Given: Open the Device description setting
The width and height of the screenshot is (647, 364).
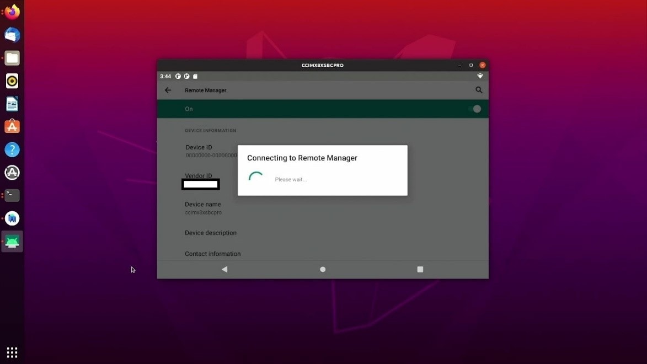Looking at the screenshot, I should tap(211, 233).
